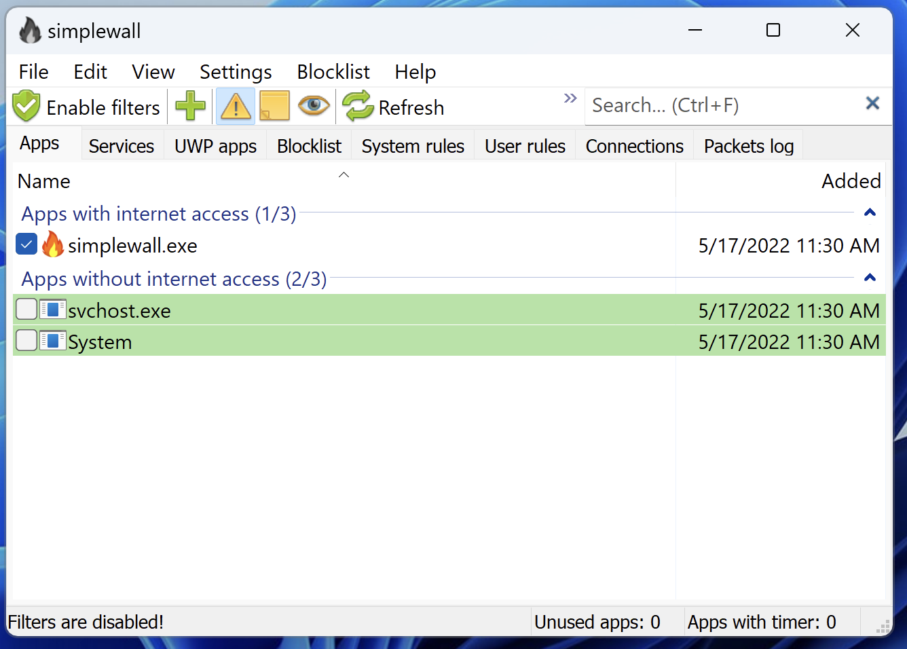Collapse the Apps without internet access group
This screenshot has width=907, height=649.
point(870,278)
